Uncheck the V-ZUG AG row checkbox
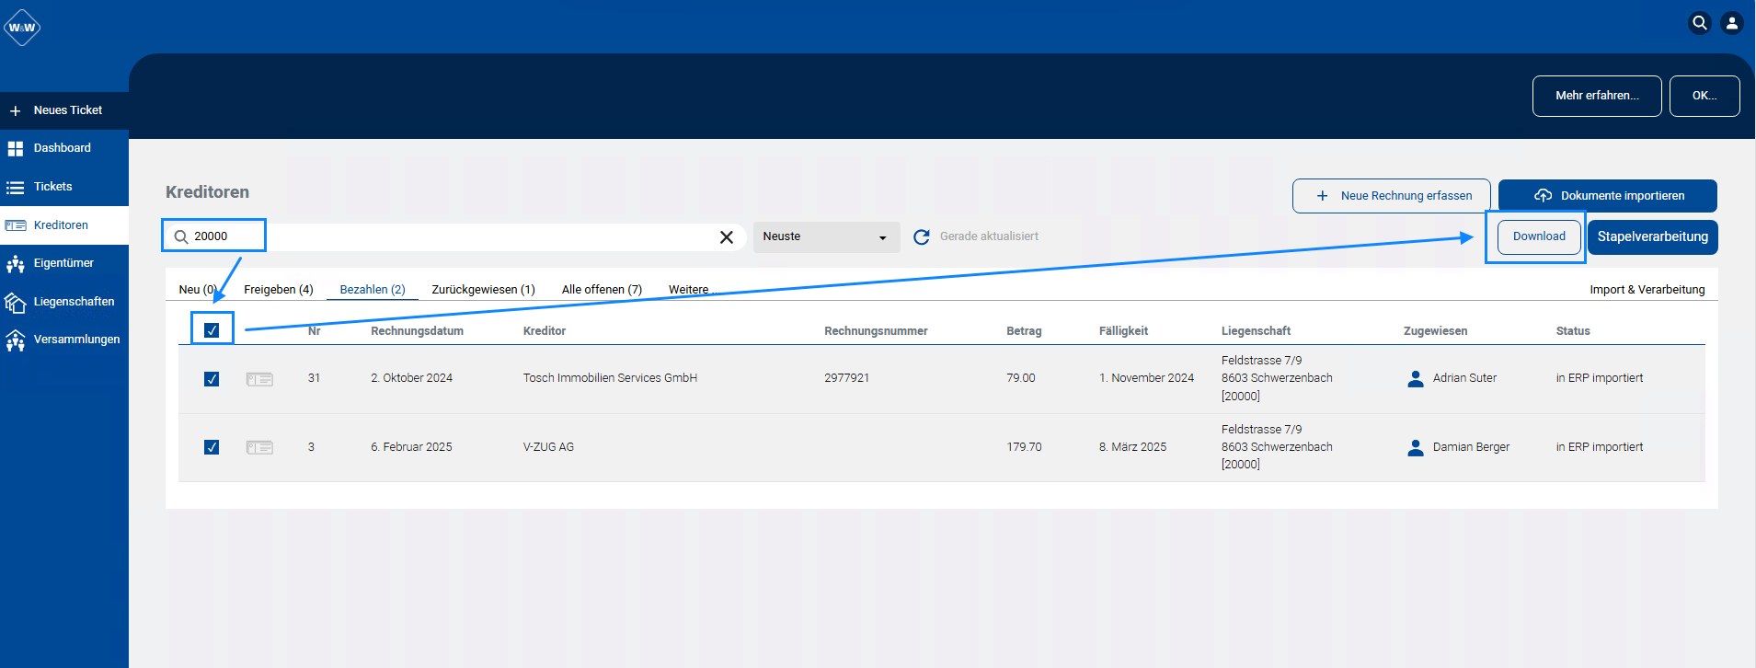Viewport: 1756px width, 668px height. click(x=212, y=447)
